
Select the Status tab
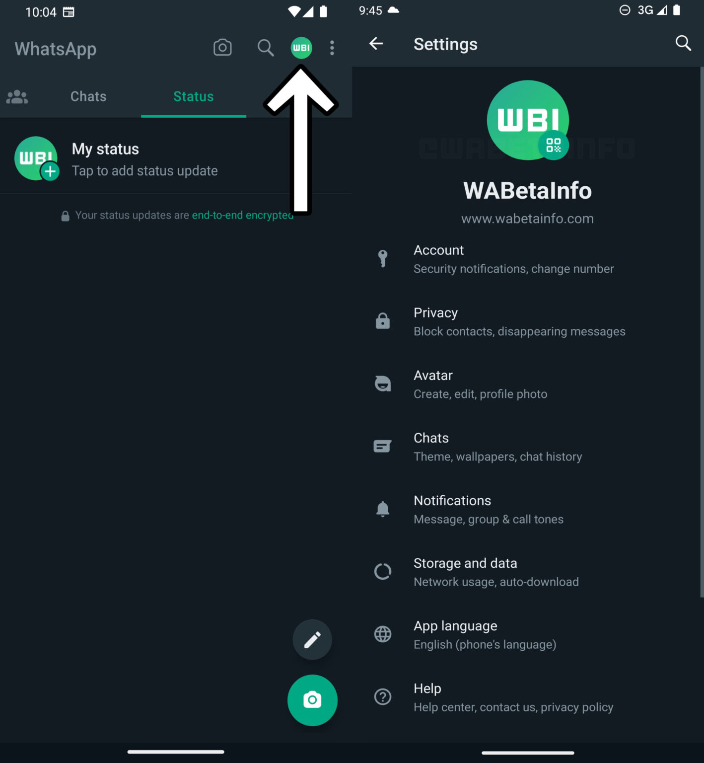tap(193, 96)
